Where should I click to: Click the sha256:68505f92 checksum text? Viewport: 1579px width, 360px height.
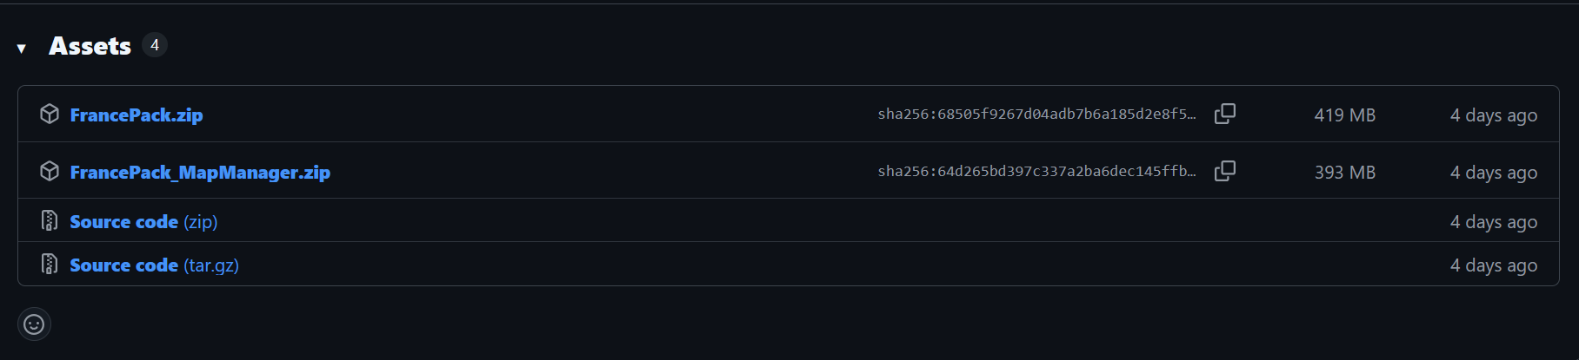coord(1036,115)
